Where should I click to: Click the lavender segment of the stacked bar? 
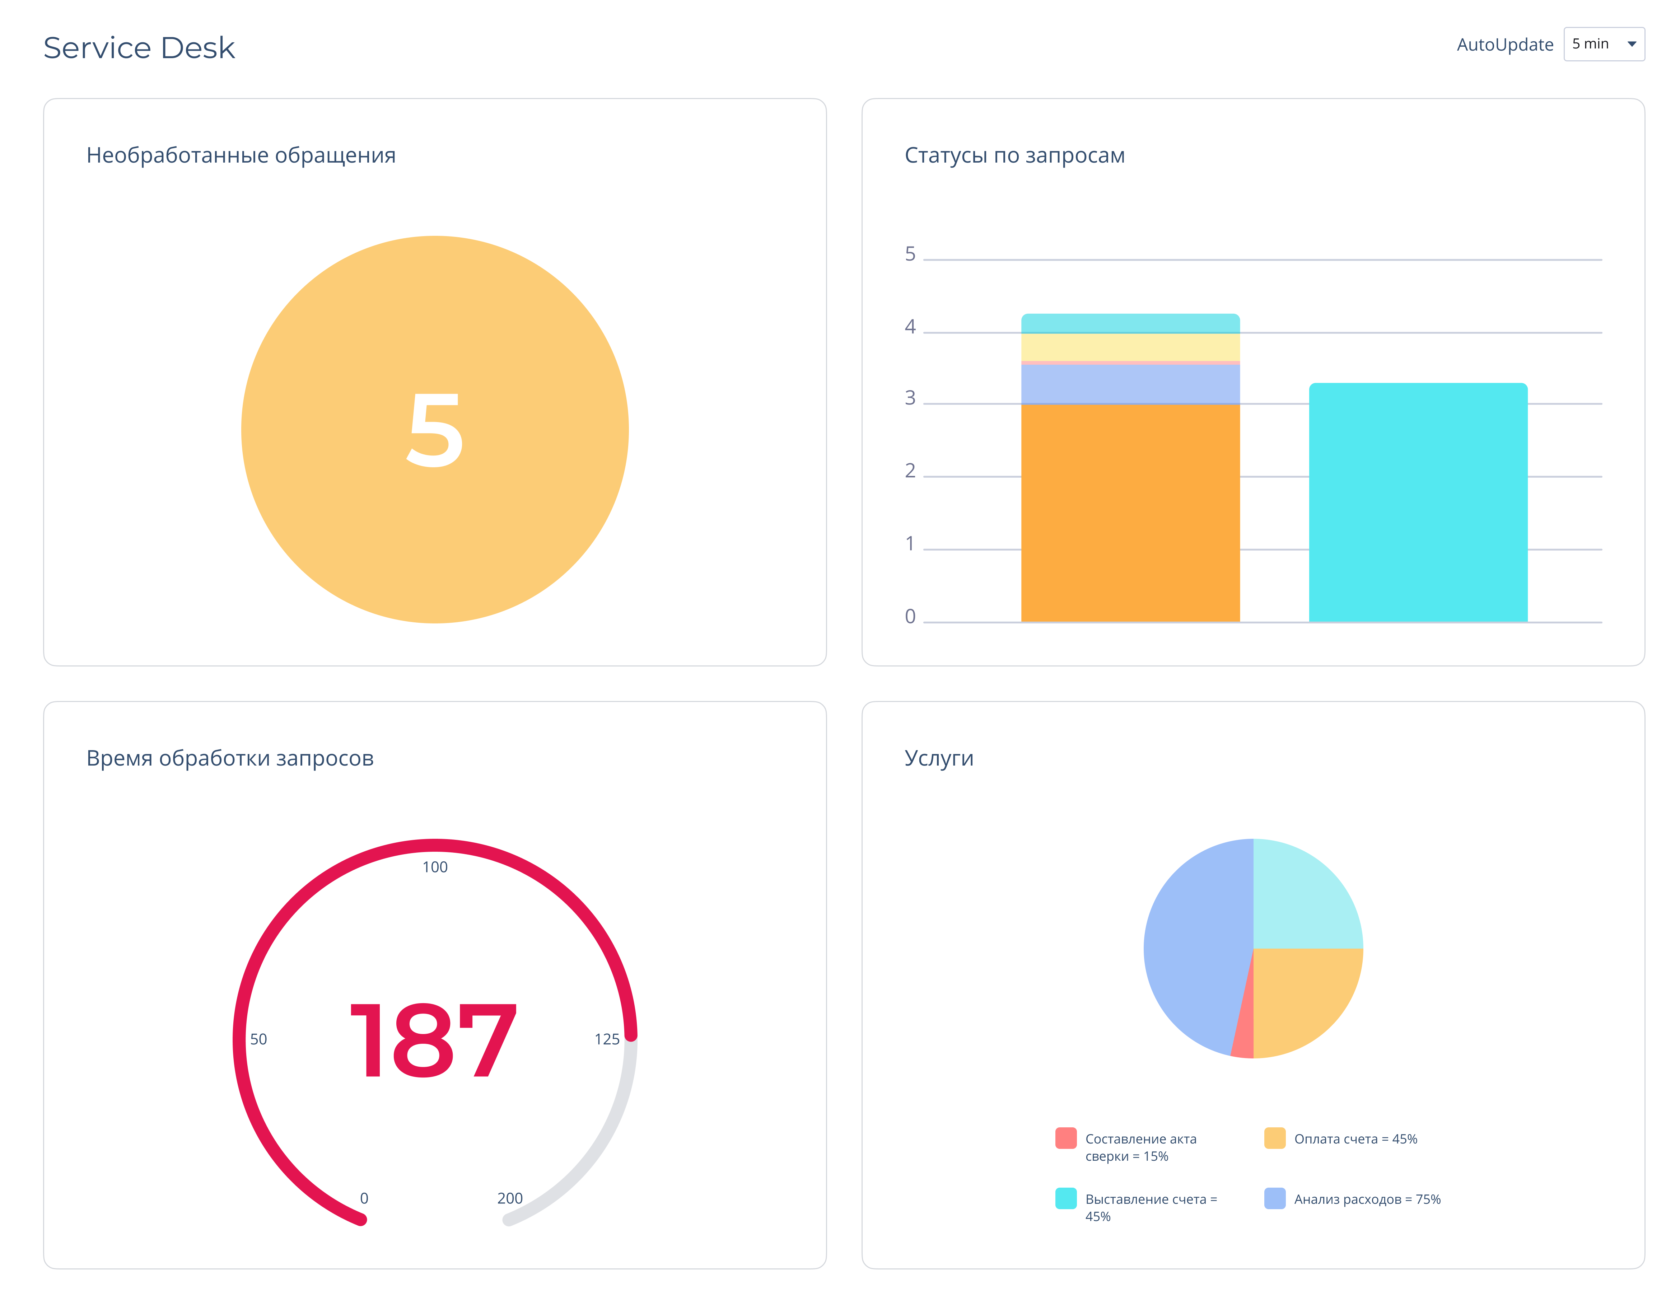pyautogui.click(x=1130, y=383)
